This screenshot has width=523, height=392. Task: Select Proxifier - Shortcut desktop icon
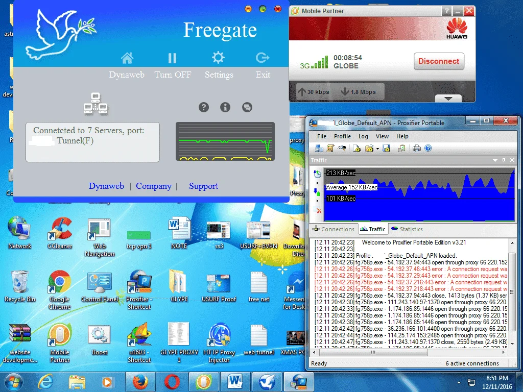[x=139, y=290]
